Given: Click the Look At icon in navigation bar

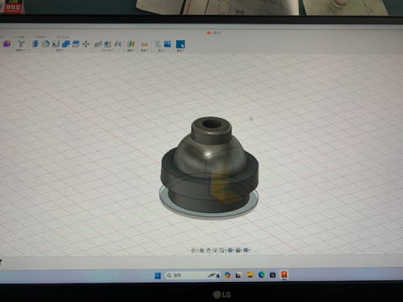Looking at the screenshot, I should 201,250.
